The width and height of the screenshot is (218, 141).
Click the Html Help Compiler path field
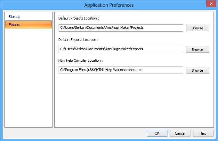(x=121, y=70)
